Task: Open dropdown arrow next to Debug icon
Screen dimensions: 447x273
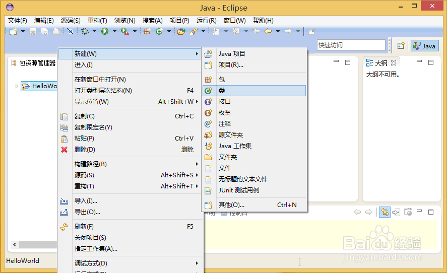Action: coord(94,31)
